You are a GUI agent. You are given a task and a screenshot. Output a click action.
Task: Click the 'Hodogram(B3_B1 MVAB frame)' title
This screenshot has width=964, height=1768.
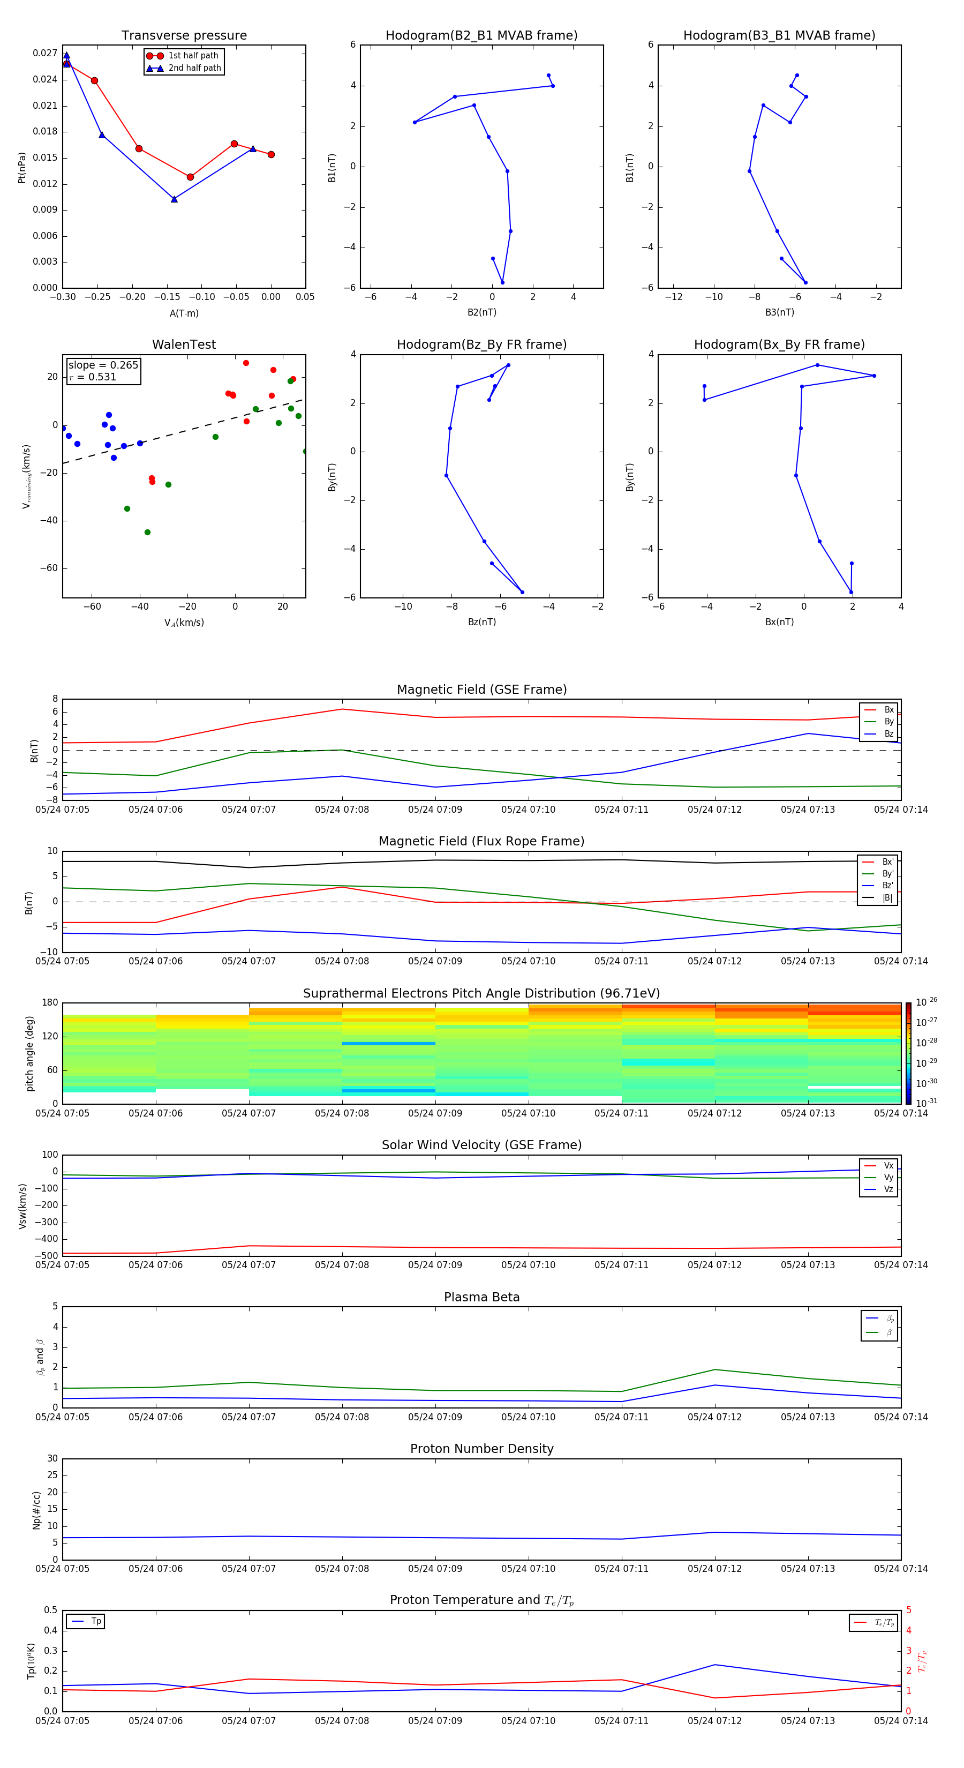pyautogui.click(x=779, y=36)
